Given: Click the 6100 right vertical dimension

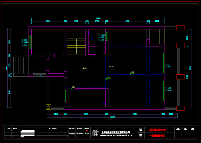Looking at the screenshot, I should click(x=187, y=77).
